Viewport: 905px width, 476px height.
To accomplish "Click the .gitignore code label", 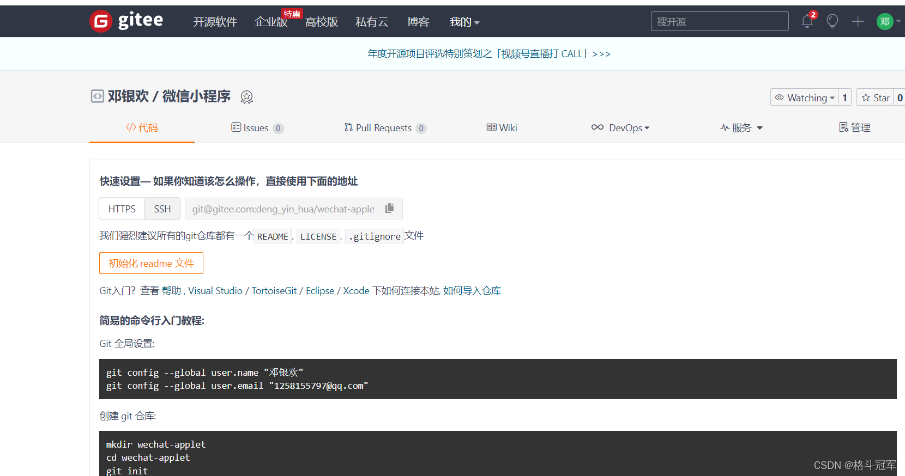I will 375,236.
